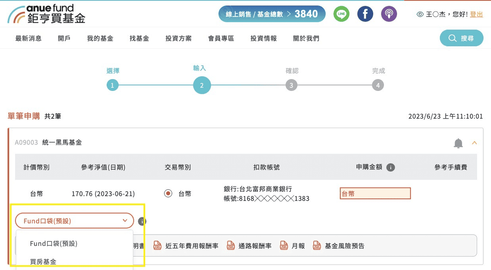This screenshot has width=491, height=270.
Task: Click the 線上銷售/基金總數 3840 banner
Action: 272,14
